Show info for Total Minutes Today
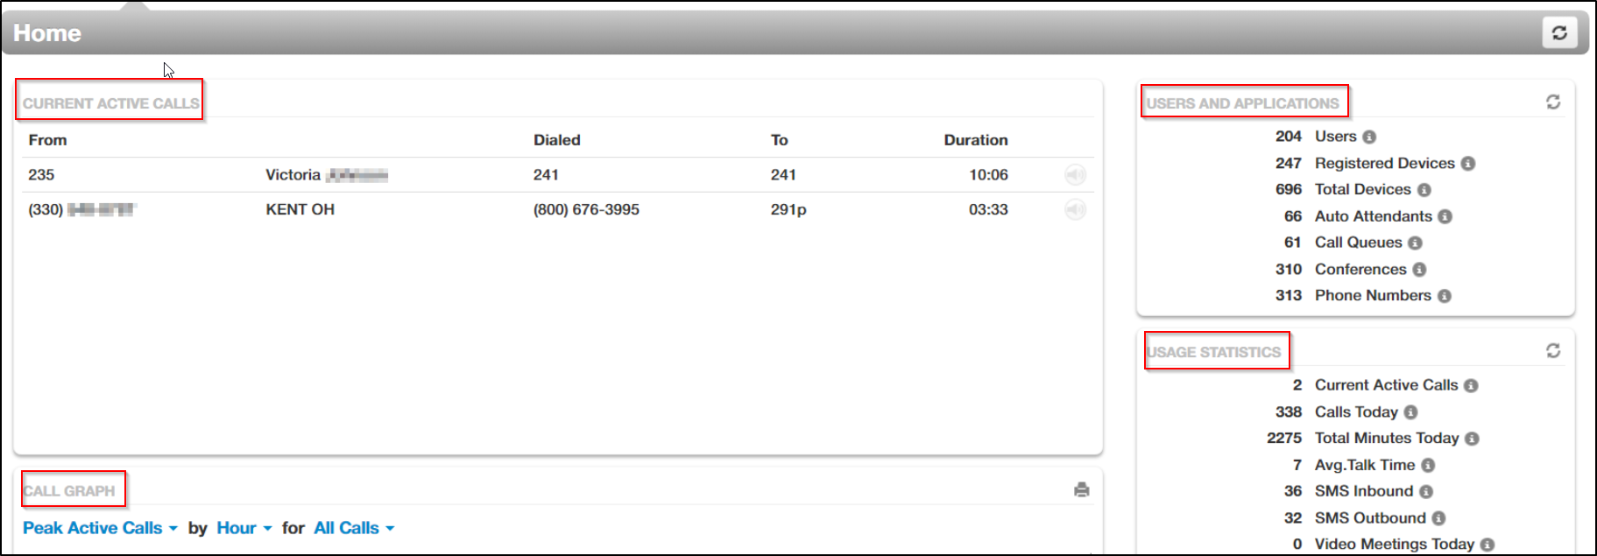1597x556 pixels. click(x=1472, y=439)
